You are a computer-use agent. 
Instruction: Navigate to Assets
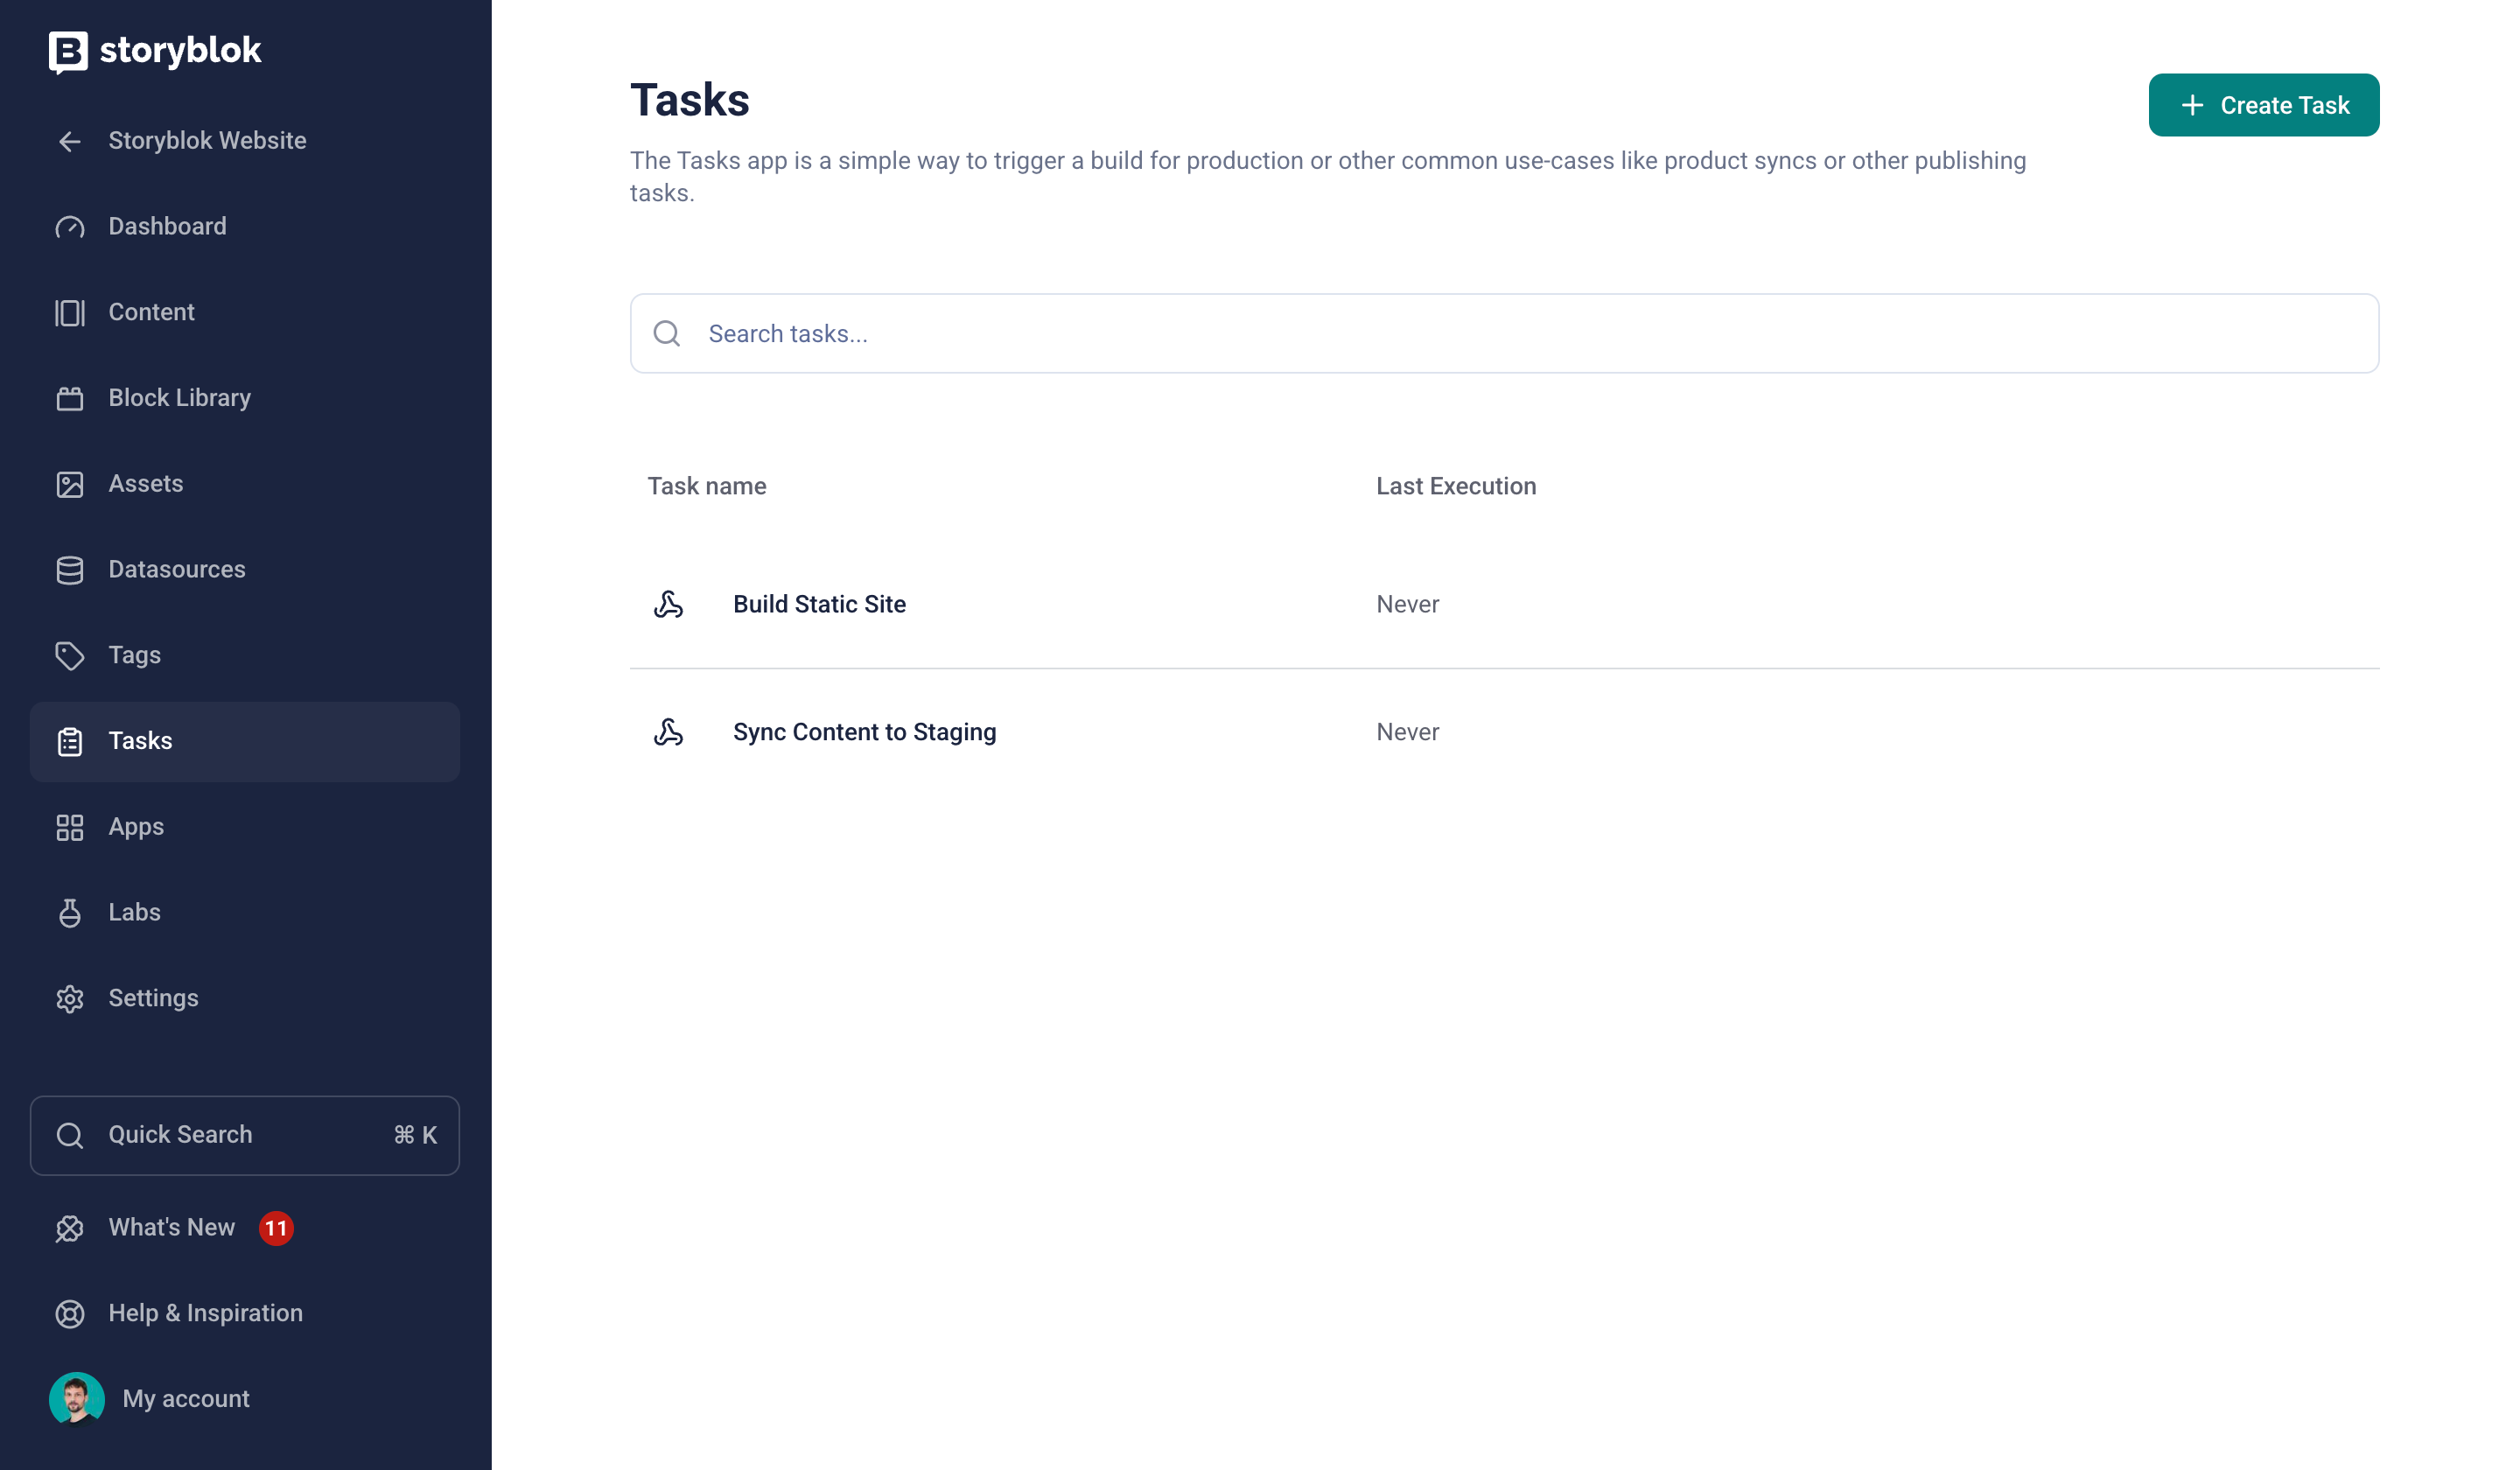(x=245, y=485)
